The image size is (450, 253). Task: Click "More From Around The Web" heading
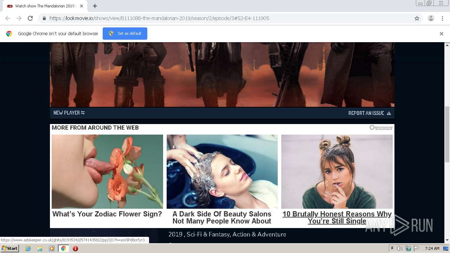[95, 128]
